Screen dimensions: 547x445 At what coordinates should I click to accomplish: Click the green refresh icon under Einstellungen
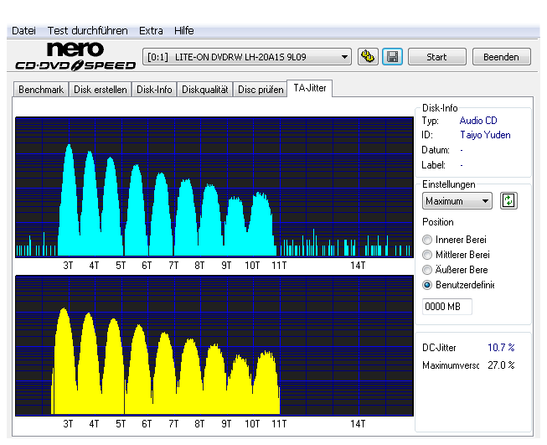(508, 200)
